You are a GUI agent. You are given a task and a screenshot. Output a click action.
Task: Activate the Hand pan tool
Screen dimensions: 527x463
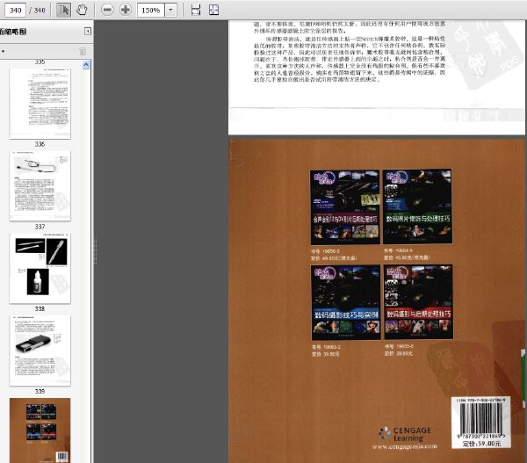pos(82,10)
